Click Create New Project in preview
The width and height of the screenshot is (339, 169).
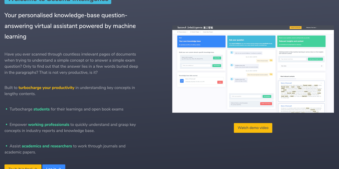pyautogui.click(x=208, y=32)
